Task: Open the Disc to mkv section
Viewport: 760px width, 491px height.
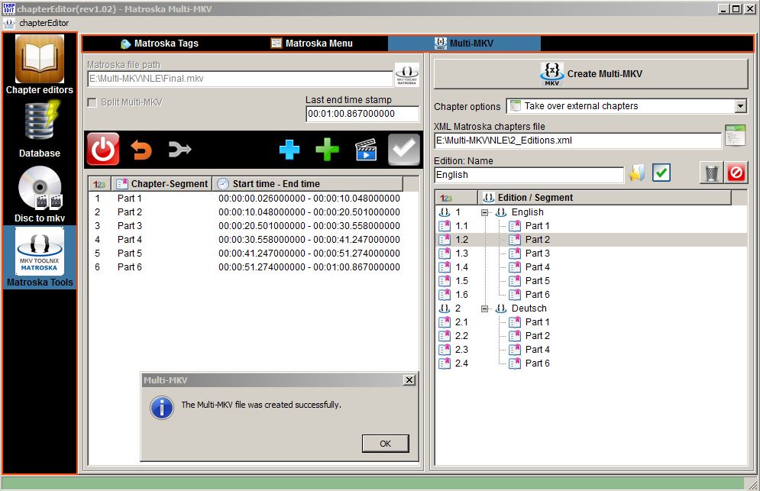Action: [40, 194]
